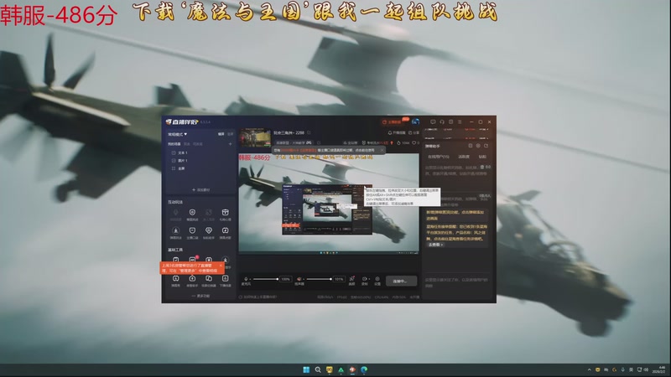This screenshot has width=671, height=377.
Task: Open the disabled microphone interactive tool
Action: coord(175,213)
